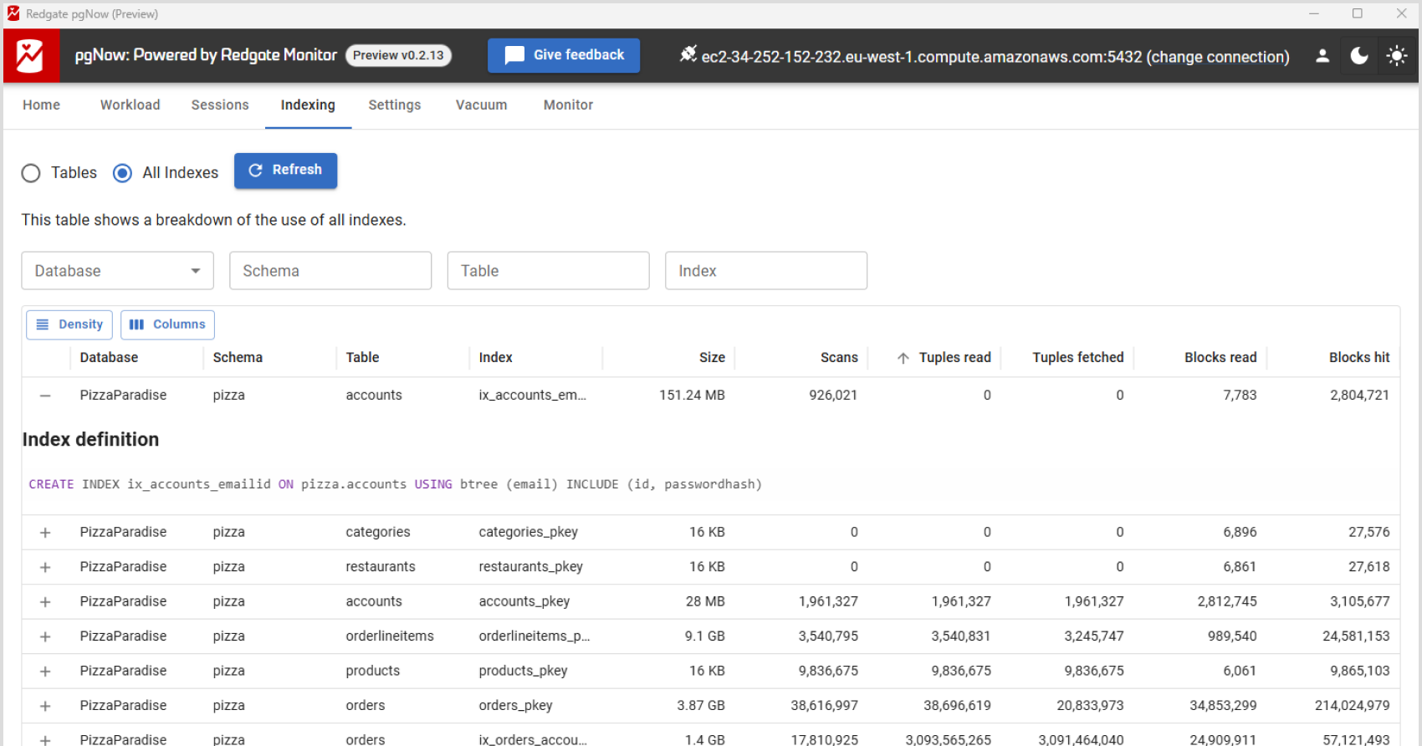The width and height of the screenshot is (1422, 746).
Task: Sort by the Index column header
Action: [495, 357]
